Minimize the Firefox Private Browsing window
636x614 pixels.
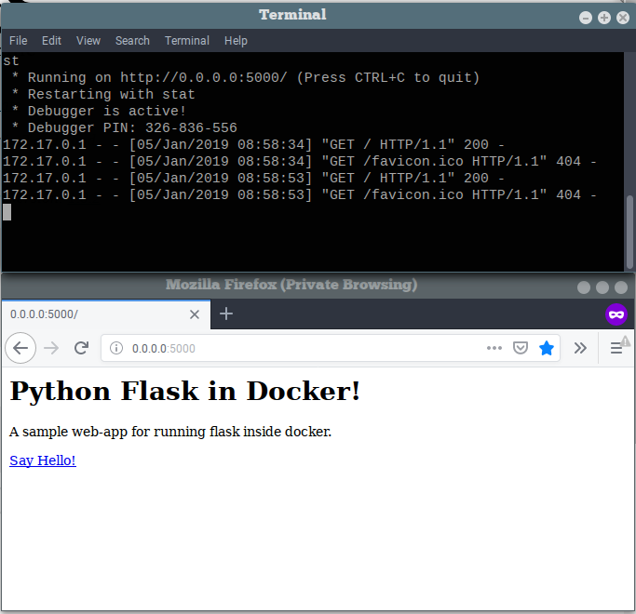(x=584, y=287)
